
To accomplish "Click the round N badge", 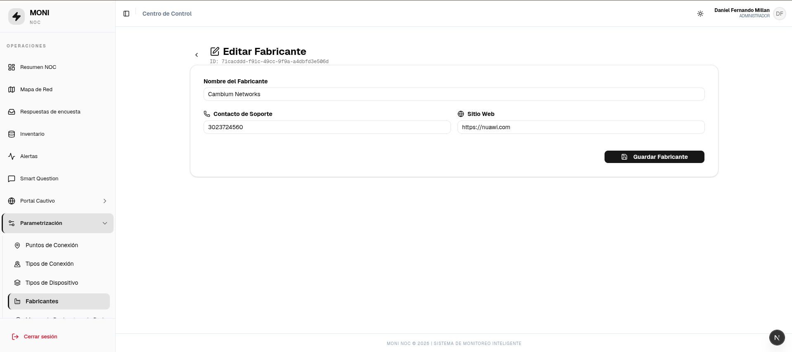I will pyautogui.click(x=777, y=338).
